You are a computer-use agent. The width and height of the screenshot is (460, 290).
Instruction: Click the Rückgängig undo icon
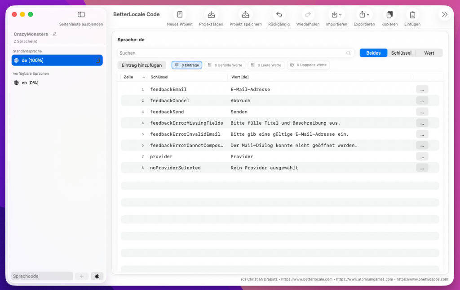click(x=279, y=15)
